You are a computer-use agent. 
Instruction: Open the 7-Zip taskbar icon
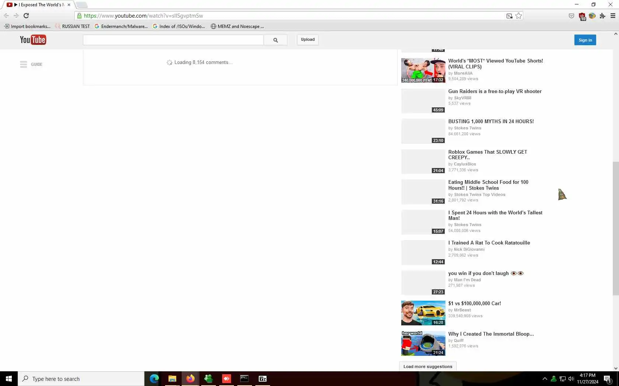click(262, 379)
